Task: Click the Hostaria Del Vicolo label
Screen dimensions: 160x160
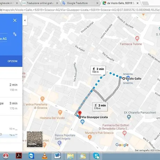Action: click(x=52, y=118)
